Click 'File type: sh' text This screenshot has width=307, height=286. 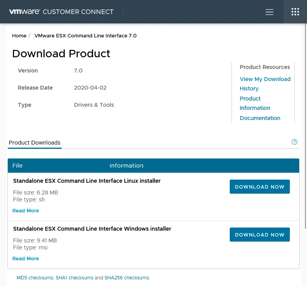29,199
